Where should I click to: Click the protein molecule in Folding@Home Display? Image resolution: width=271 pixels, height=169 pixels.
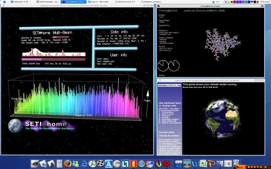[222, 44]
